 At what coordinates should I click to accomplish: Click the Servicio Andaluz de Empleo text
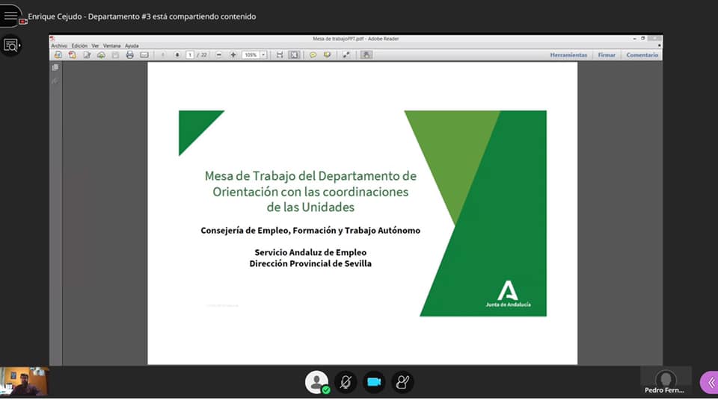pyautogui.click(x=310, y=252)
